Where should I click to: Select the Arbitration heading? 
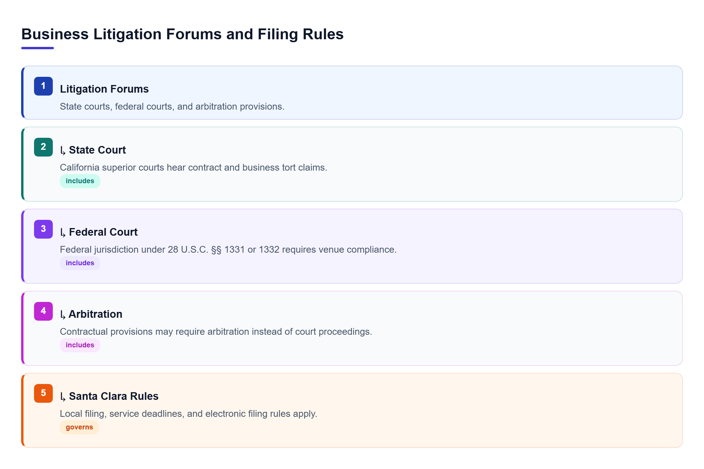96,314
